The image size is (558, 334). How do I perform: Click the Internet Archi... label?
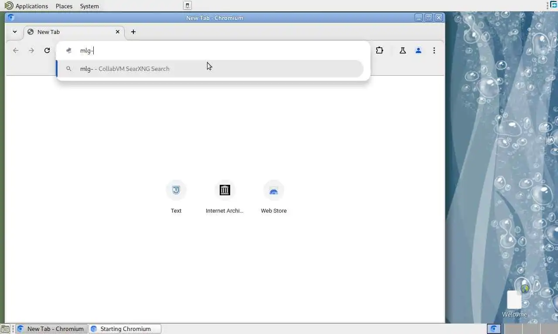[225, 211]
